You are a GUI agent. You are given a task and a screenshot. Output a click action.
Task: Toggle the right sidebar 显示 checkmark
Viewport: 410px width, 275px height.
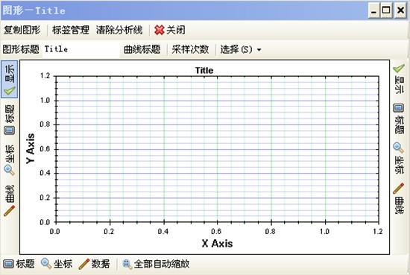(x=399, y=79)
